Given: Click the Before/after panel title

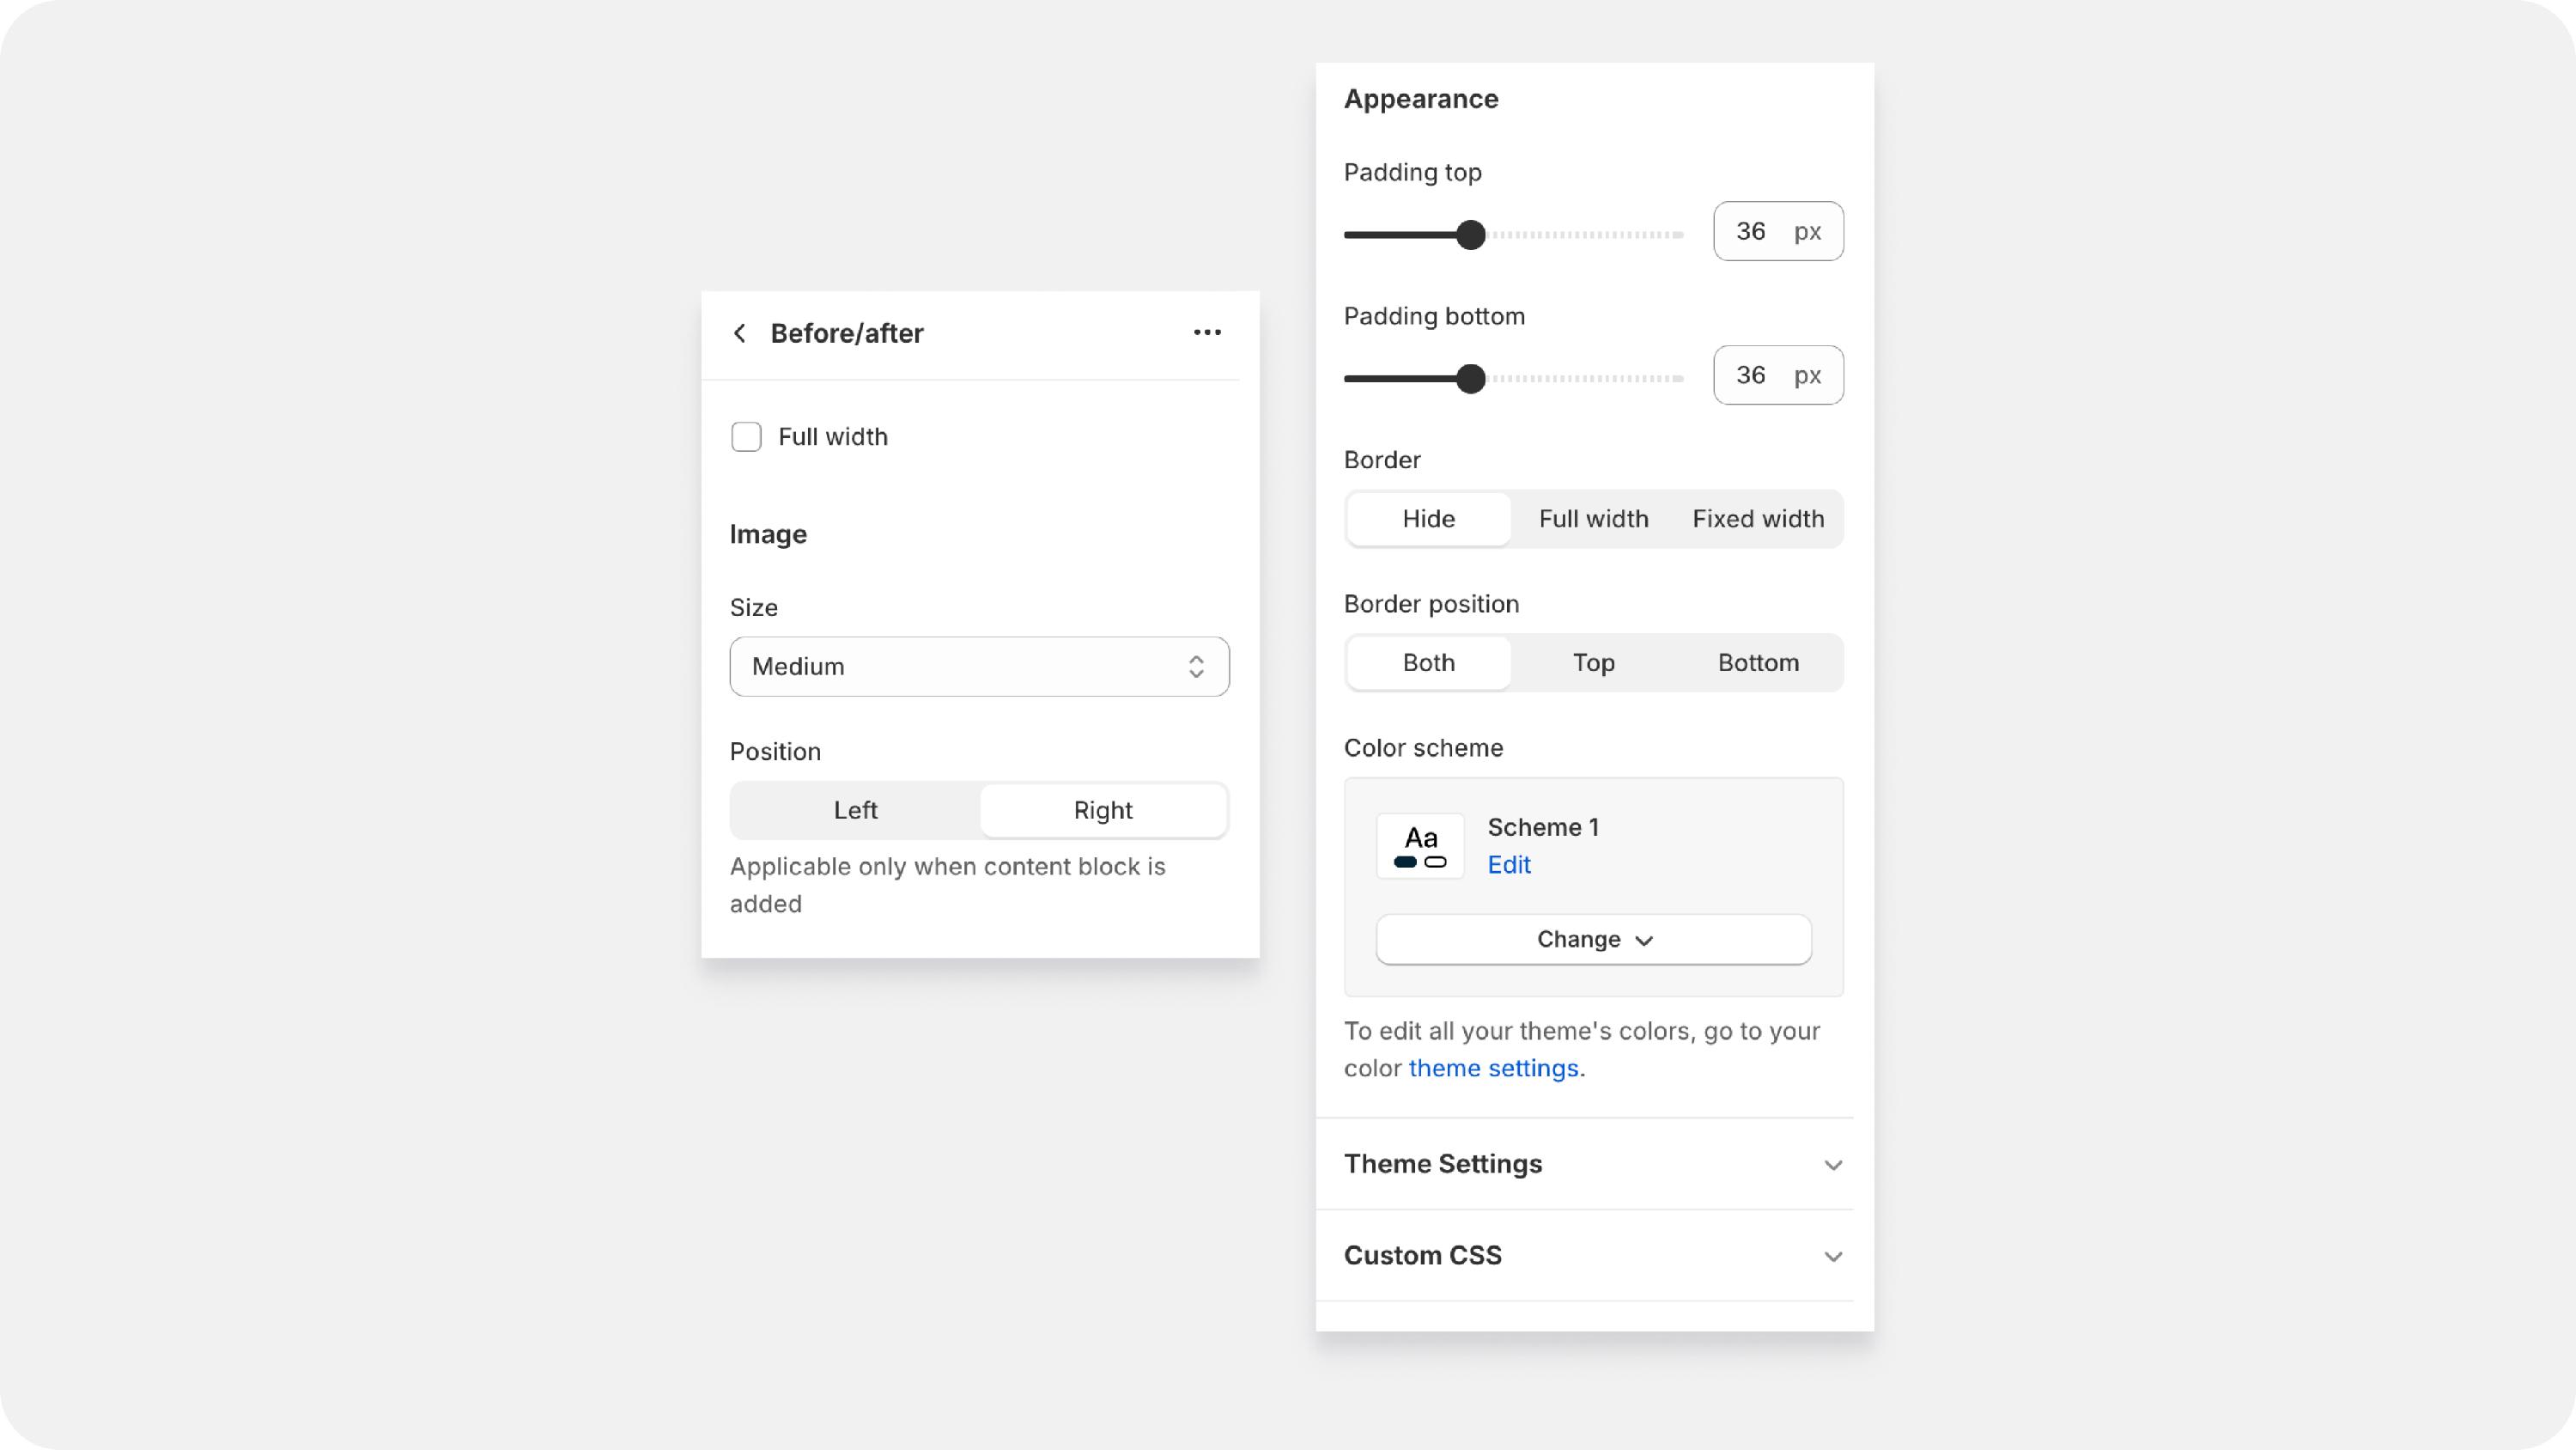Looking at the screenshot, I should coord(846,333).
